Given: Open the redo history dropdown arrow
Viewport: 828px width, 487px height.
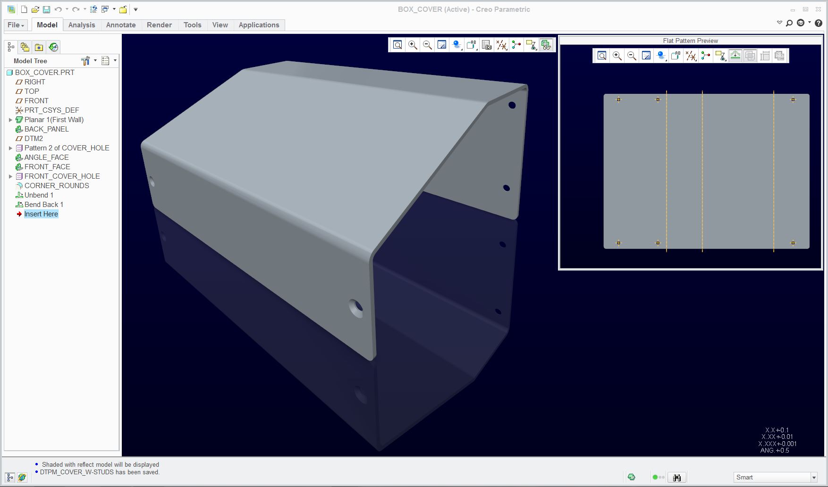Looking at the screenshot, I should (84, 9).
